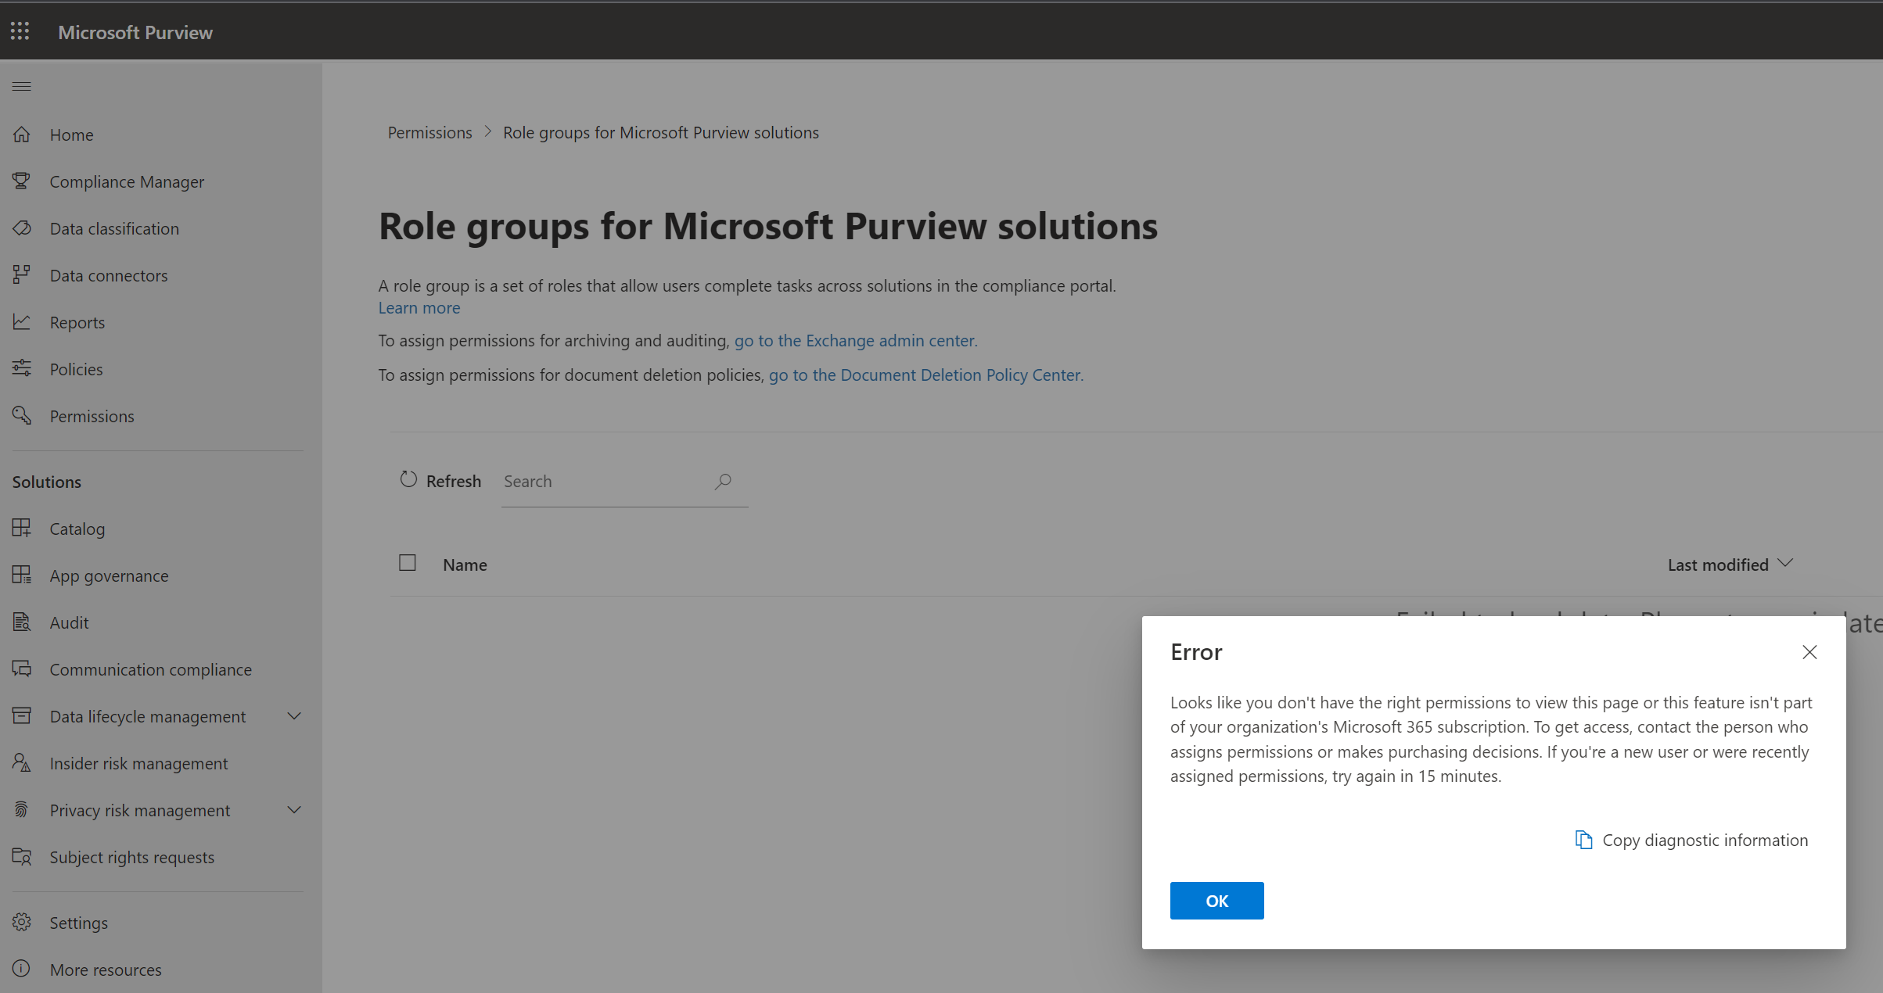This screenshot has height=993, width=1883.
Task: Open Permissions in the left navigation
Action: (x=92, y=416)
